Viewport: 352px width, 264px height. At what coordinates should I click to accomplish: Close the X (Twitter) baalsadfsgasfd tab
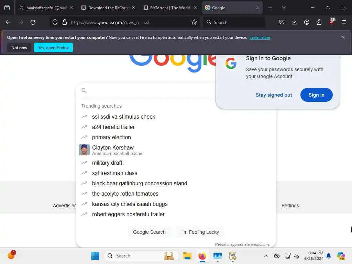[x=71, y=8]
